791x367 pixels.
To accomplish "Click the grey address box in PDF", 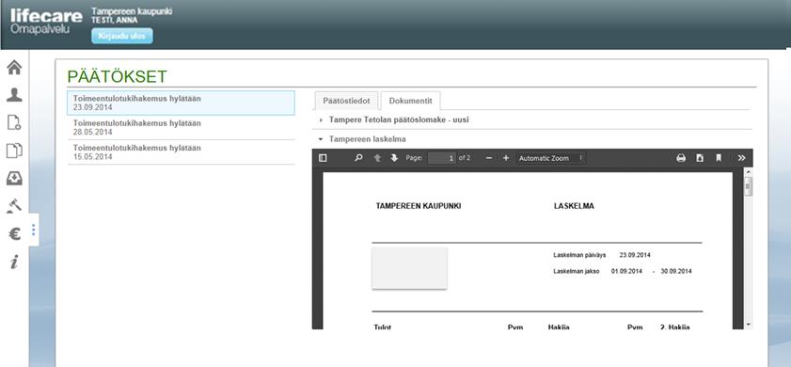I will 409,268.
